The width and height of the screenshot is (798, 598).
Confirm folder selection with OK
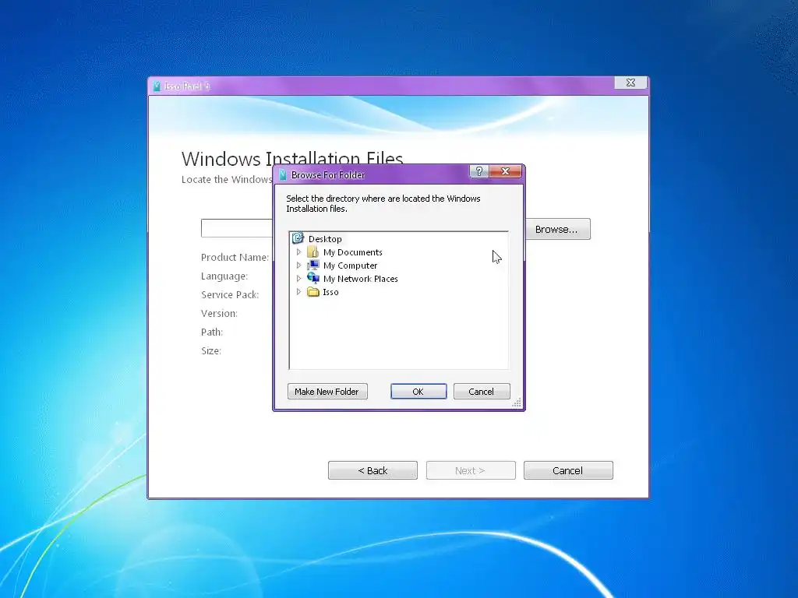tap(418, 392)
